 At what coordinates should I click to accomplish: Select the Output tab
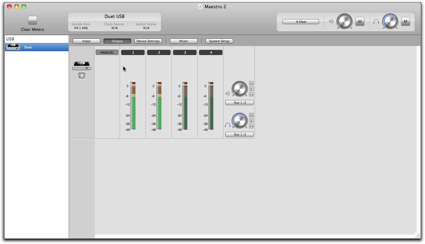117,41
